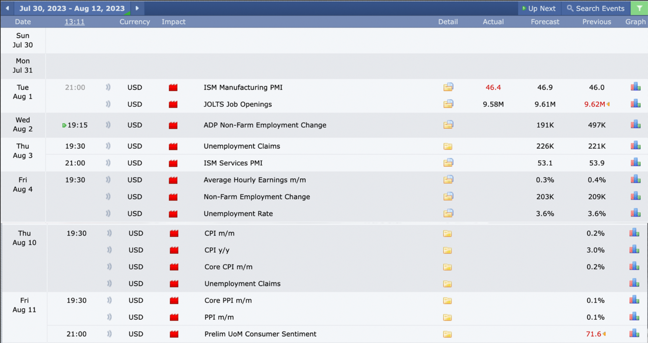Click the Up Next button
The image size is (648, 343).
tap(539, 8)
